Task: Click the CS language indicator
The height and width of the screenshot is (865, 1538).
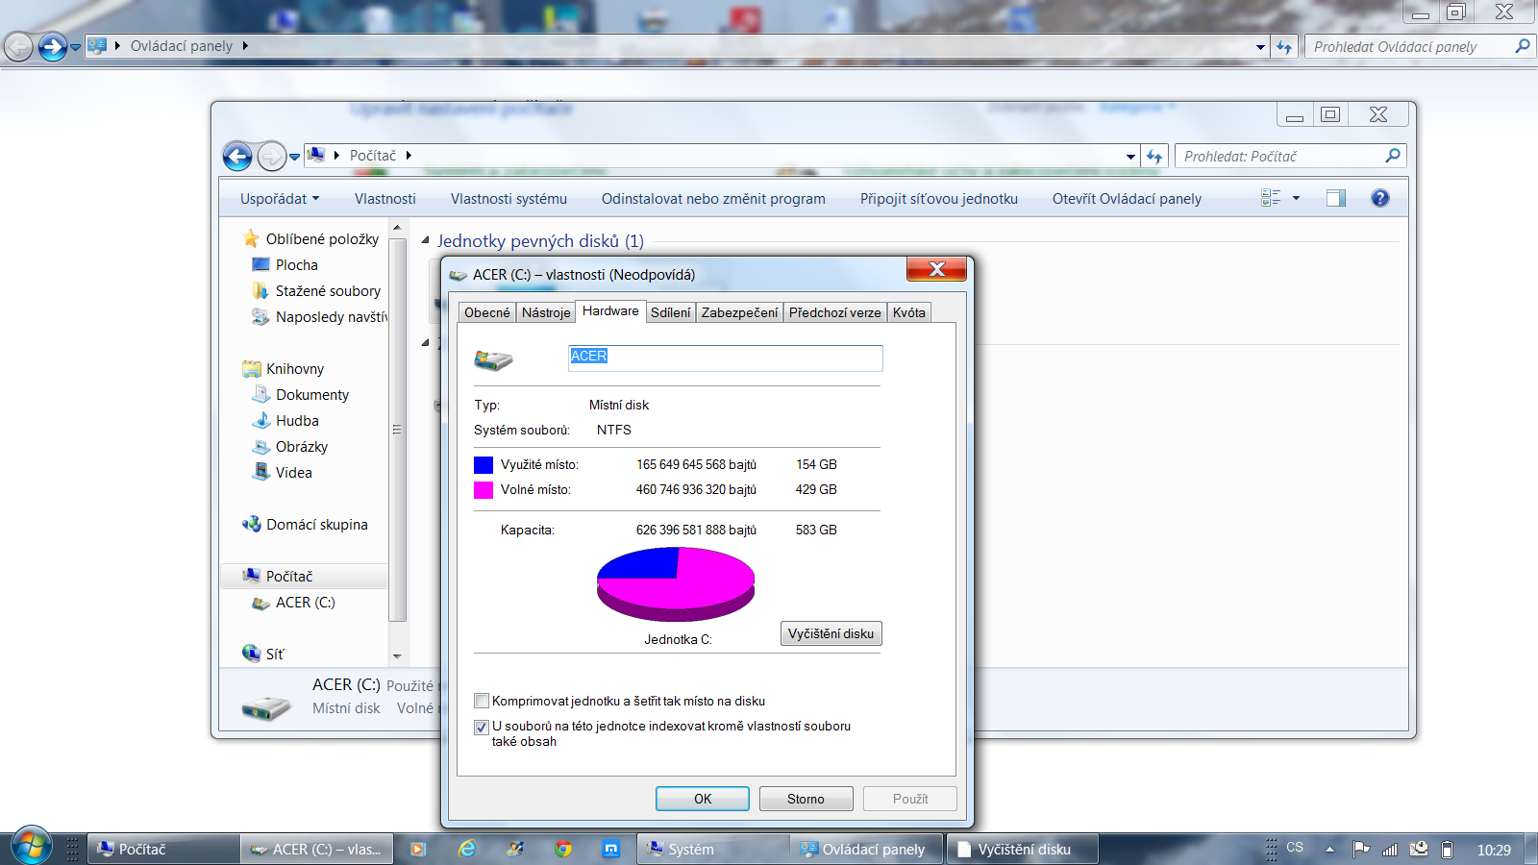Action: coord(1295,848)
